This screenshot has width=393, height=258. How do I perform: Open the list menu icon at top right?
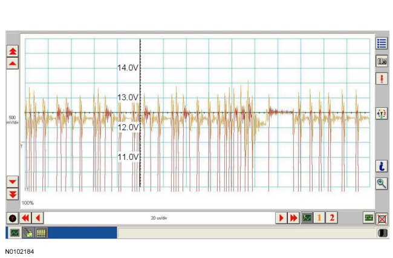coord(382,43)
